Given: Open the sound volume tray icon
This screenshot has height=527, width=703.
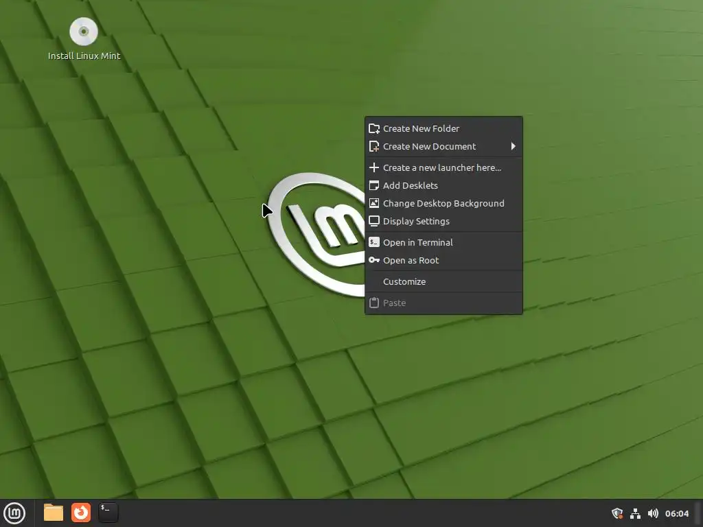Looking at the screenshot, I should [x=654, y=513].
